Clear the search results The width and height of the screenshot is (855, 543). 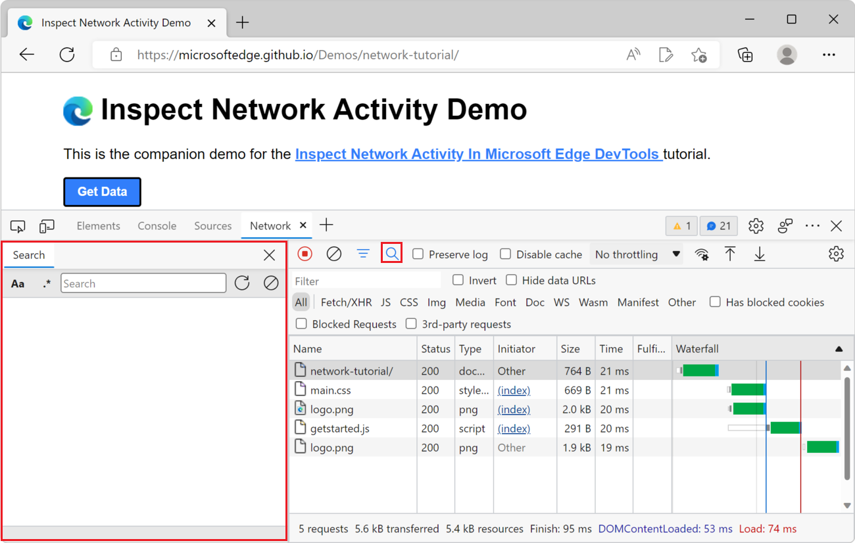point(271,283)
